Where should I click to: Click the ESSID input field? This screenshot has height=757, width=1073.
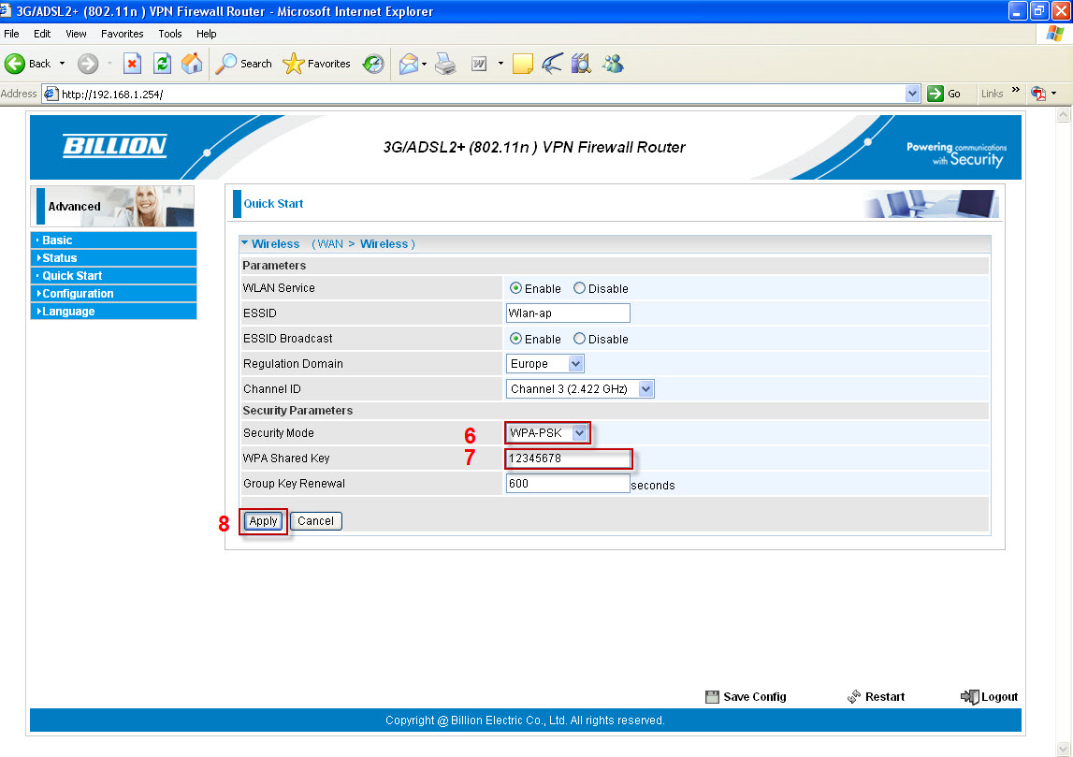[568, 313]
